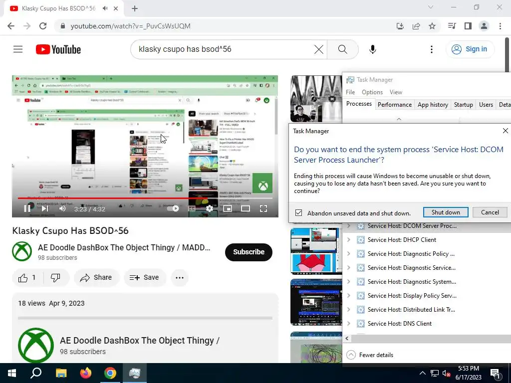Expand Service Host: Diagnostic System row
This screenshot has height=383, width=511.
pos(348,282)
